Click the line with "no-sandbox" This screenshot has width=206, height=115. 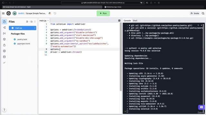(x=70, y=41)
